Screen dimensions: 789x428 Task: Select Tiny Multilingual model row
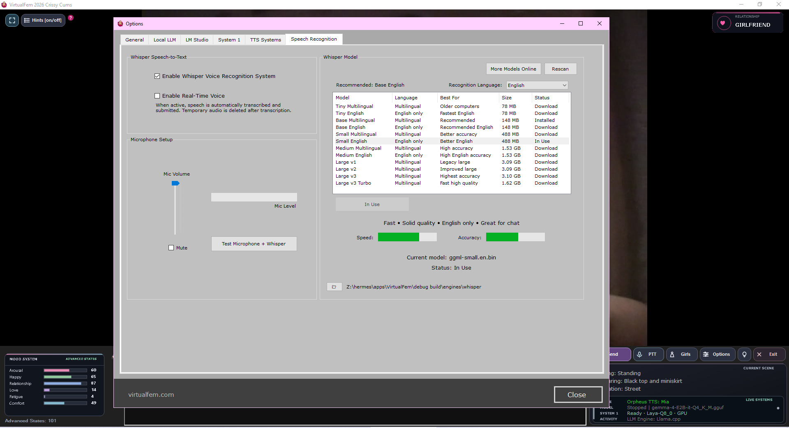[x=451, y=106]
